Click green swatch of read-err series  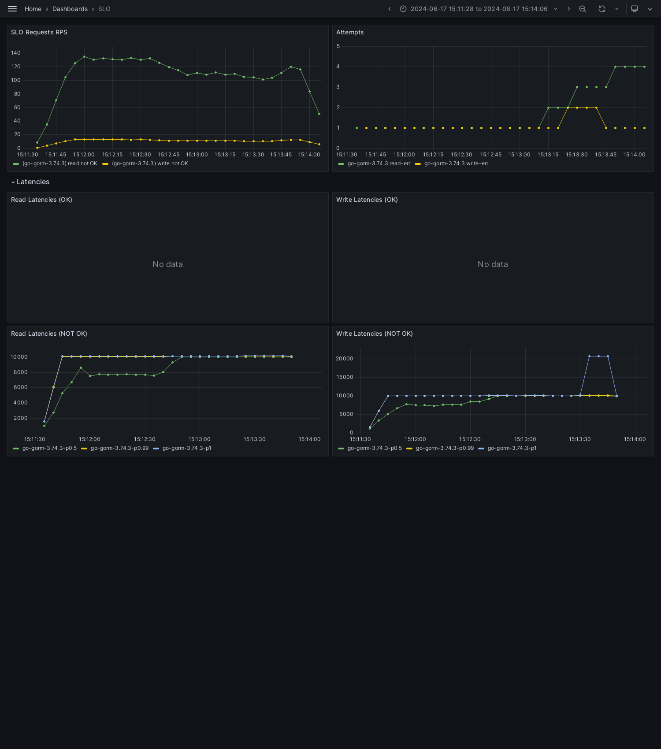pyautogui.click(x=341, y=163)
